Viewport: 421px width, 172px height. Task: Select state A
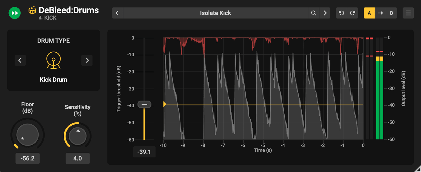point(369,13)
